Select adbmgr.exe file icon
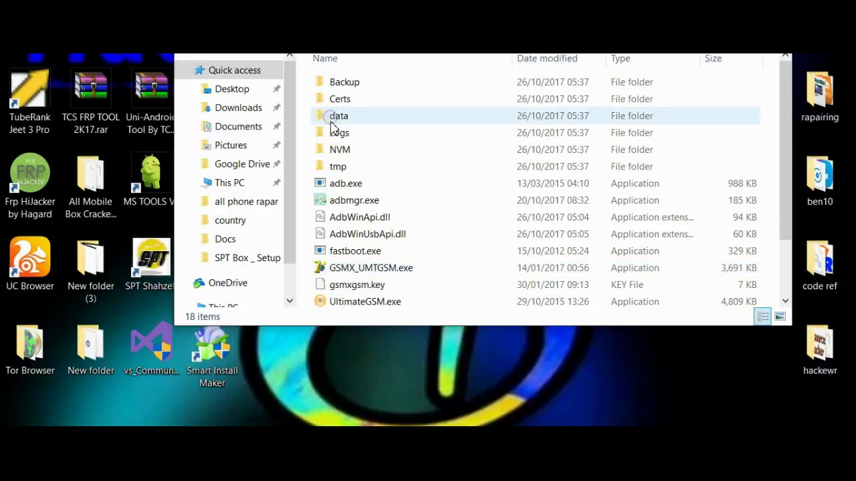Viewport: 856px width, 481px height. point(320,200)
